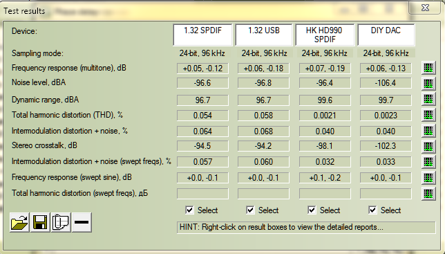445x254 pixels.
Task: Click IMD + noise value 0.068
Action: [x=263, y=131]
